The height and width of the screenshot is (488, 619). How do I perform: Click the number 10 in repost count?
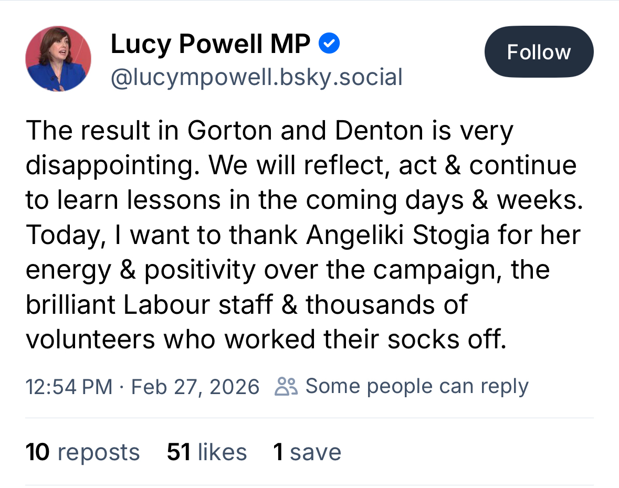[x=38, y=452]
